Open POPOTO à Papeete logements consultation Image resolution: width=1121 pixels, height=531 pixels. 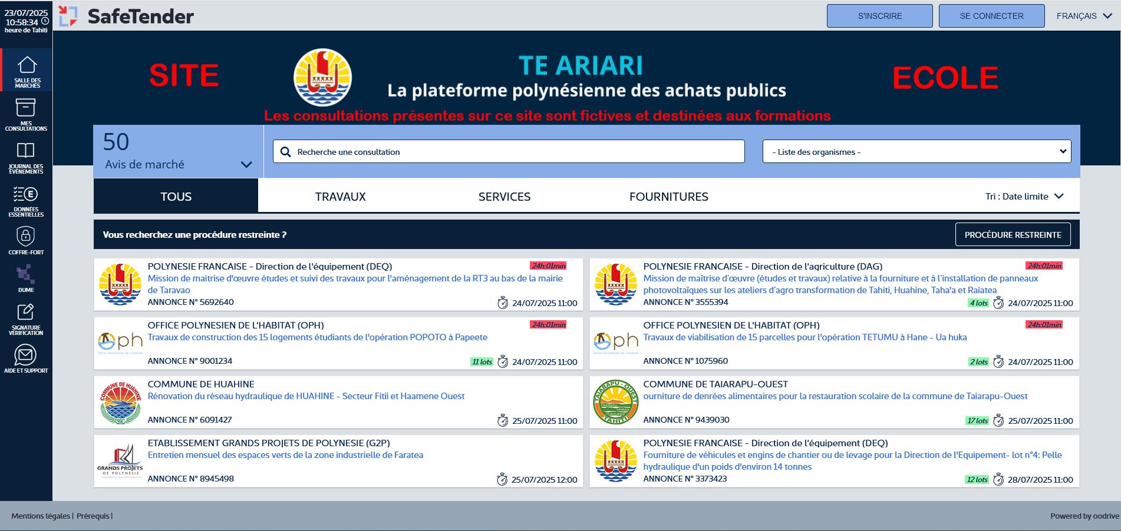pos(318,337)
